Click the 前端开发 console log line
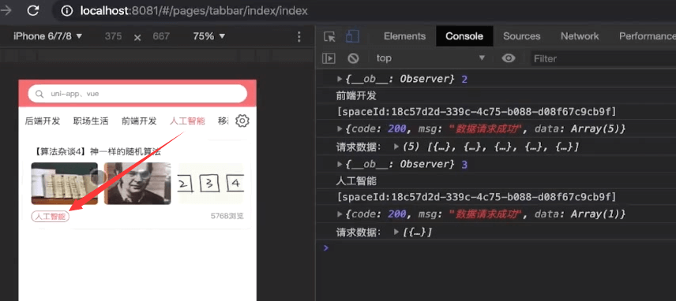676x301 pixels. click(356, 95)
